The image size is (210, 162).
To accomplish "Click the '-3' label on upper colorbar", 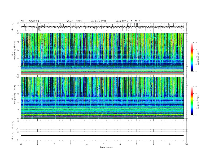I will [195, 43].
